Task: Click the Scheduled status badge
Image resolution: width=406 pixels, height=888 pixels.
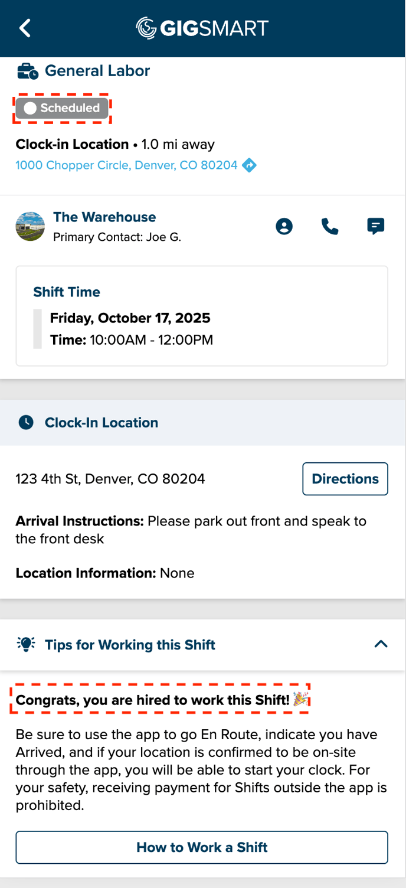Action: click(62, 108)
